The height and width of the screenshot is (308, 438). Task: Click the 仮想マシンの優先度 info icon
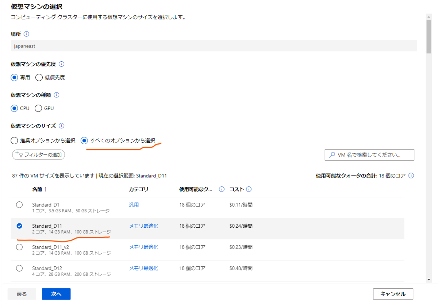pos(62,64)
